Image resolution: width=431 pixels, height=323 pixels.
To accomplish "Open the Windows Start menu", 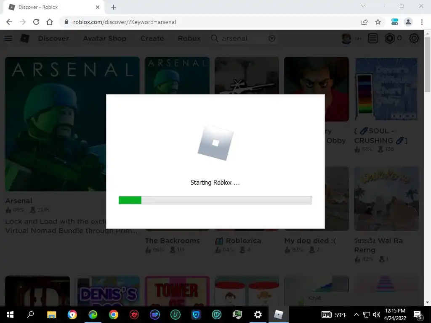I will pyautogui.click(x=10, y=315).
